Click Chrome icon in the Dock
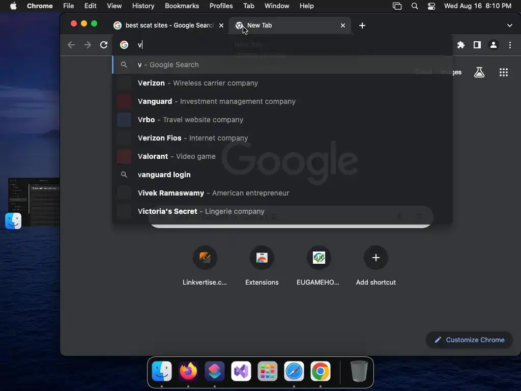 point(321,371)
